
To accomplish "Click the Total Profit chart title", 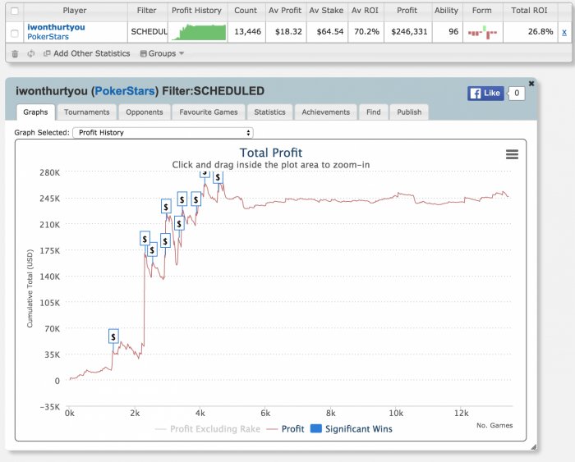I will 271,153.
